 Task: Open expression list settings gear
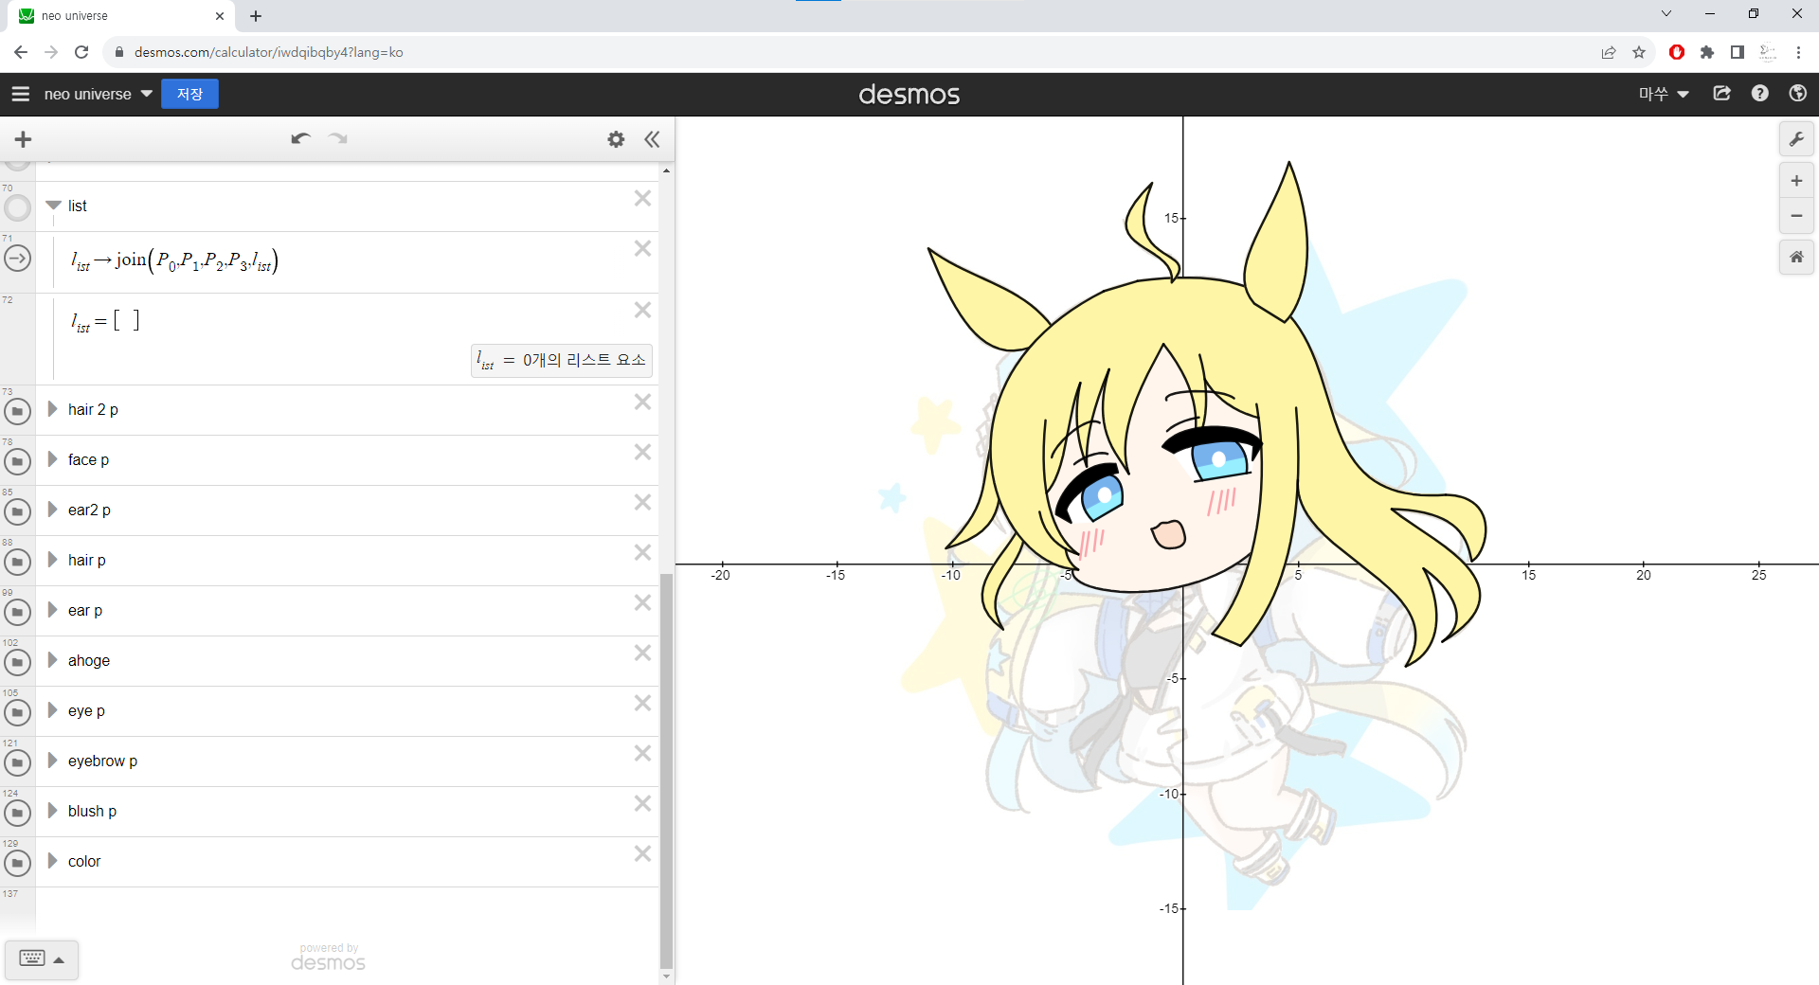point(616,139)
